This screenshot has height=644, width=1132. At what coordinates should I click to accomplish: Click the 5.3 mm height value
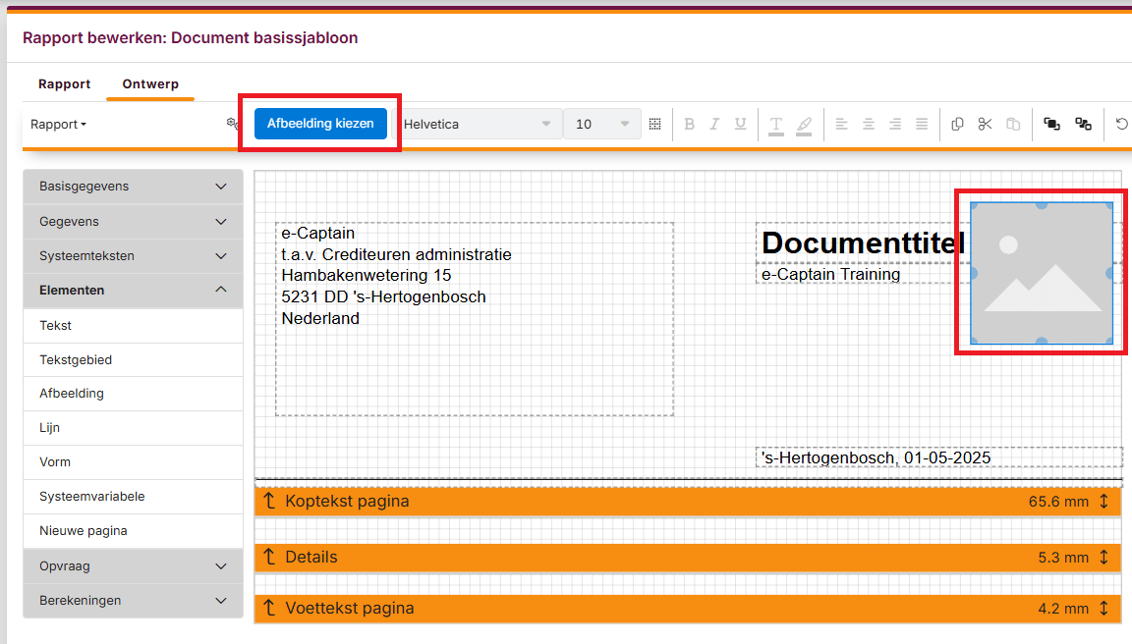click(1063, 558)
